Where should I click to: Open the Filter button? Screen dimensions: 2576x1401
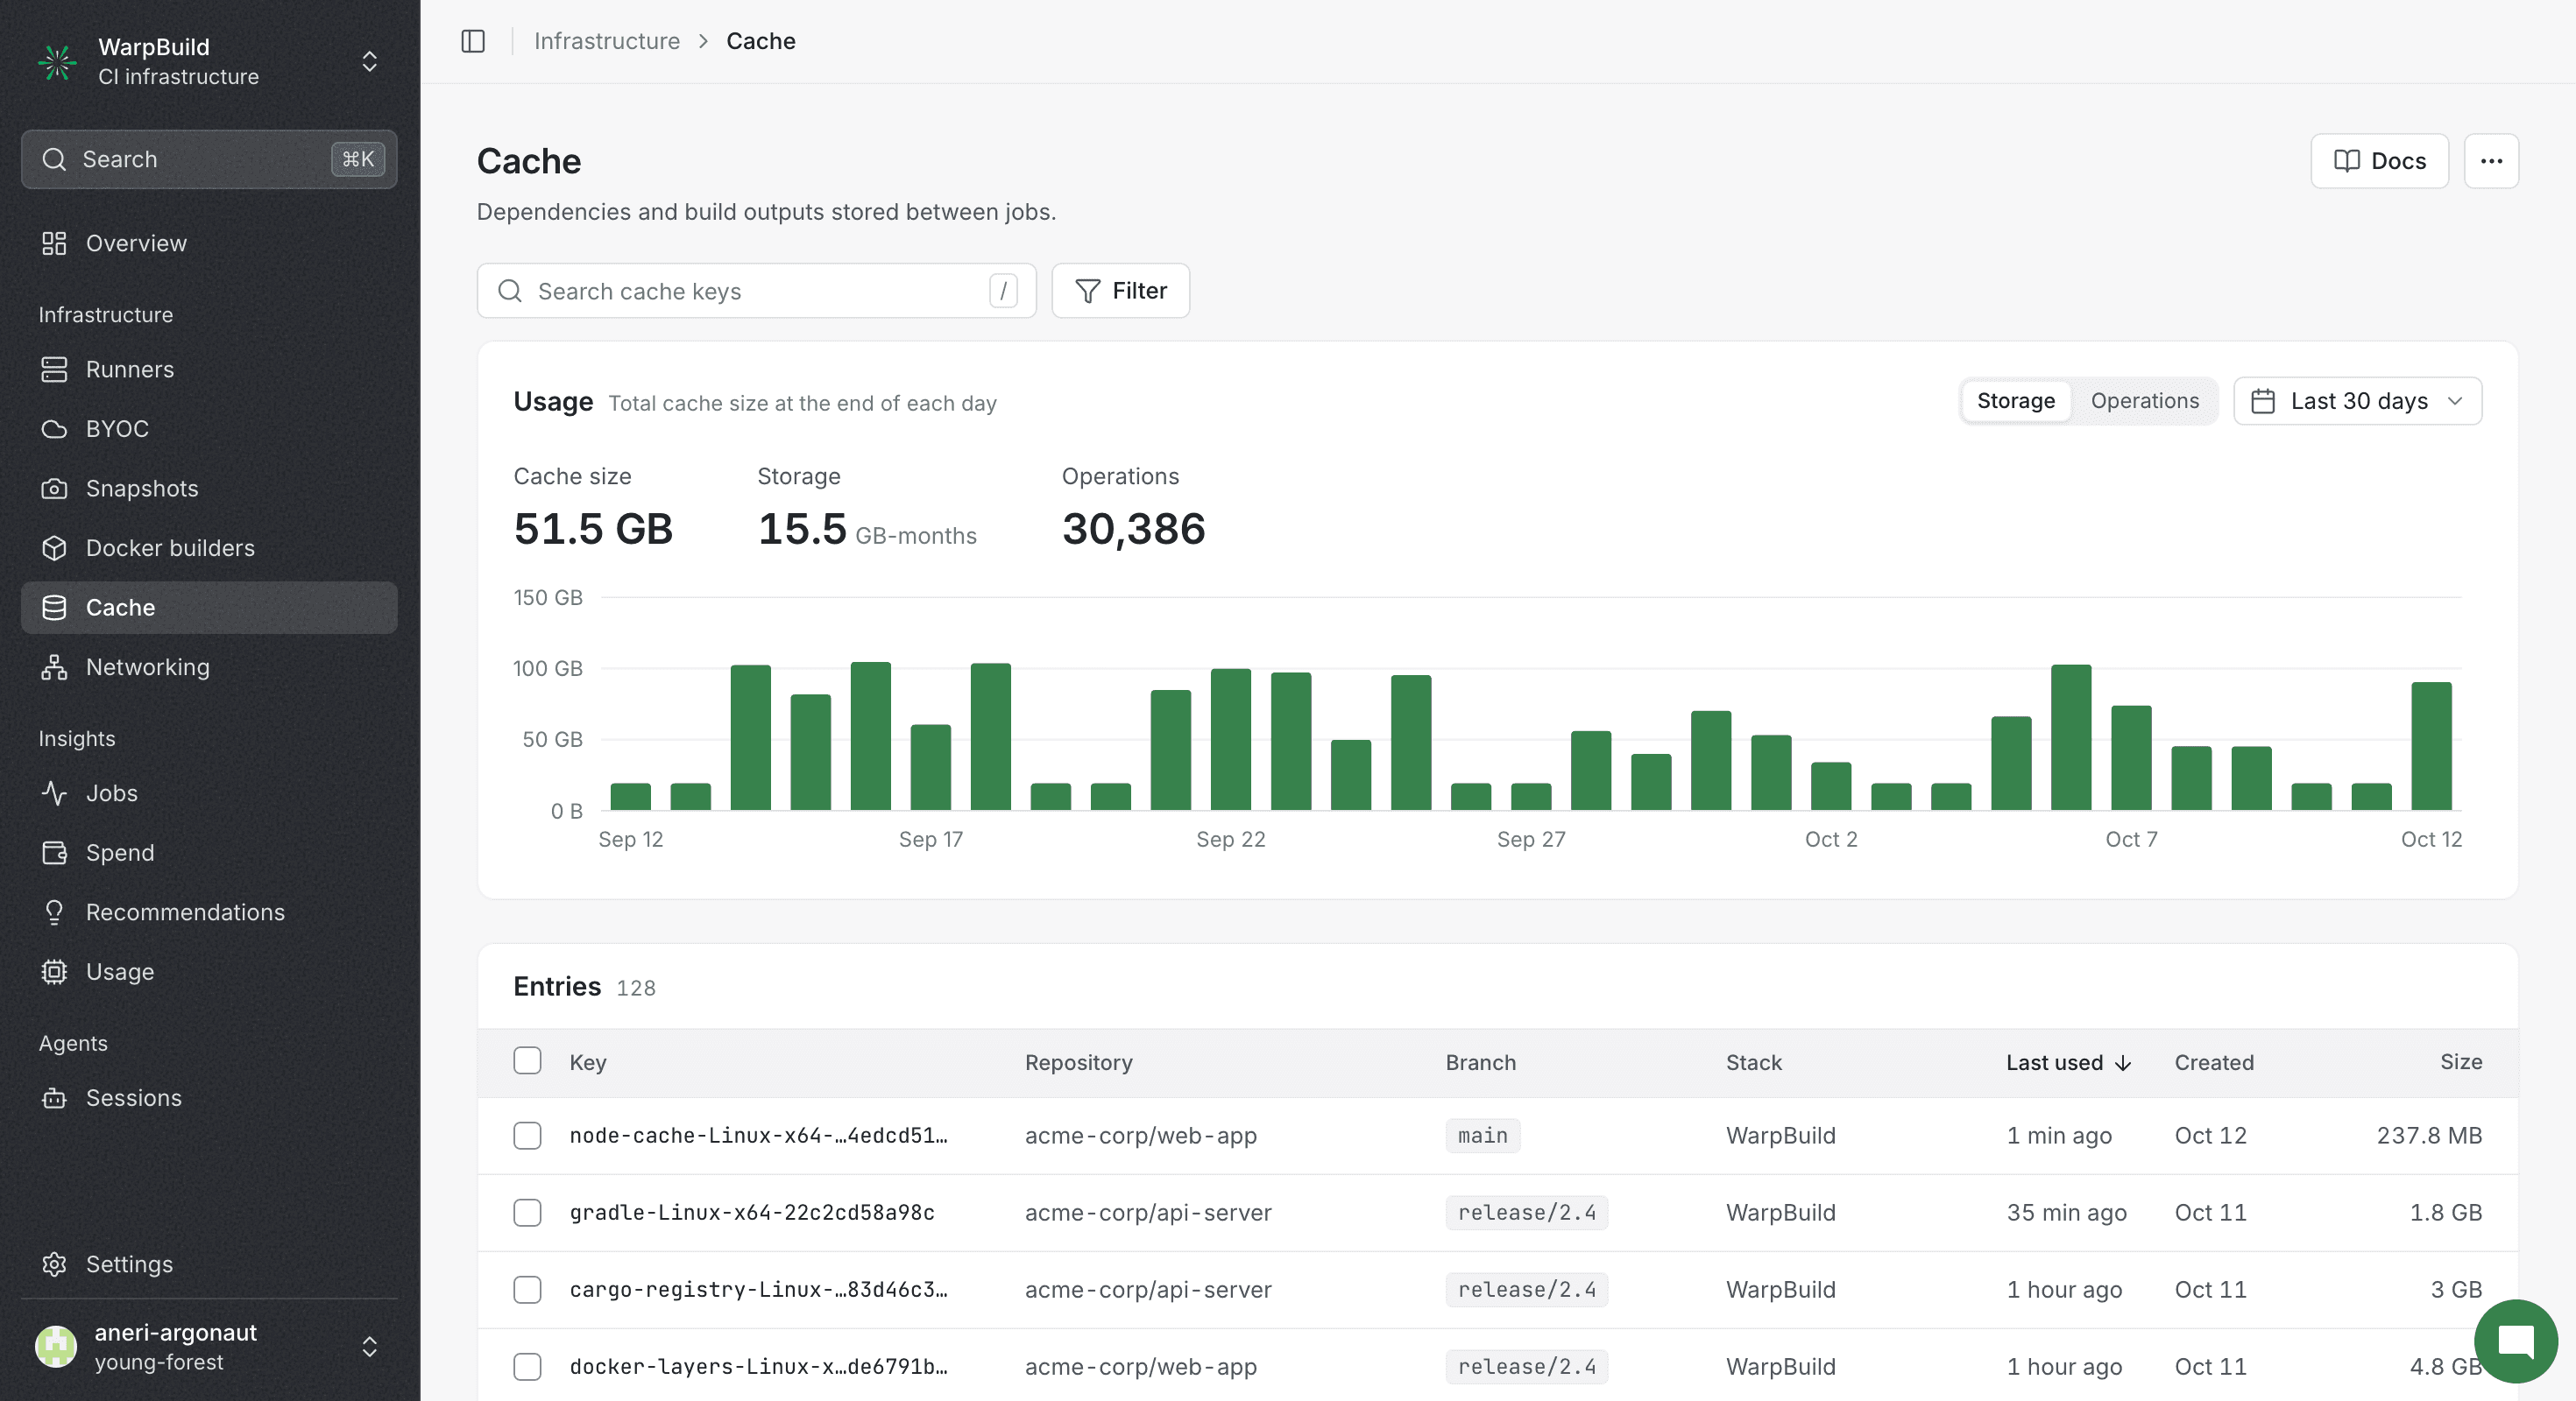[x=1120, y=291]
